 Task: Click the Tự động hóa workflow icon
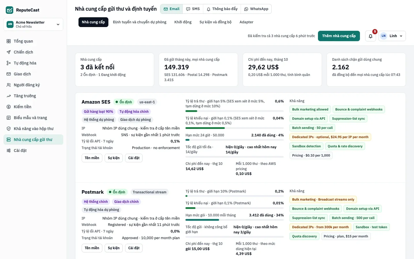click(x=9, y=63)
